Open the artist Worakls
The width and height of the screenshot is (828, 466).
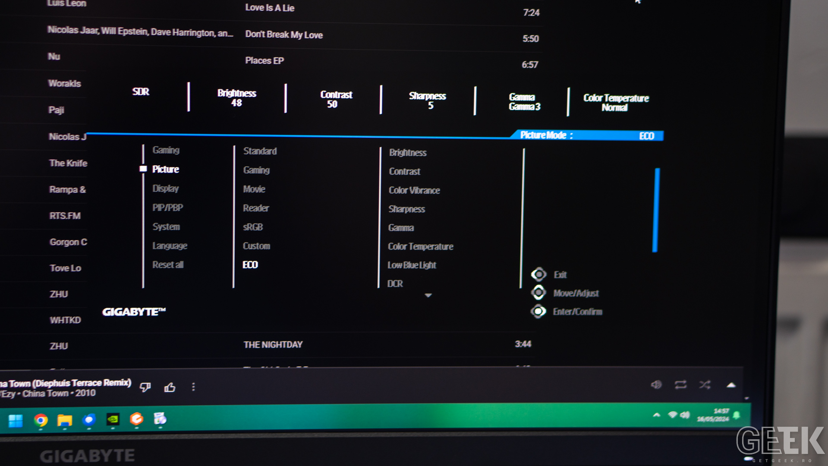pos(64,83)
